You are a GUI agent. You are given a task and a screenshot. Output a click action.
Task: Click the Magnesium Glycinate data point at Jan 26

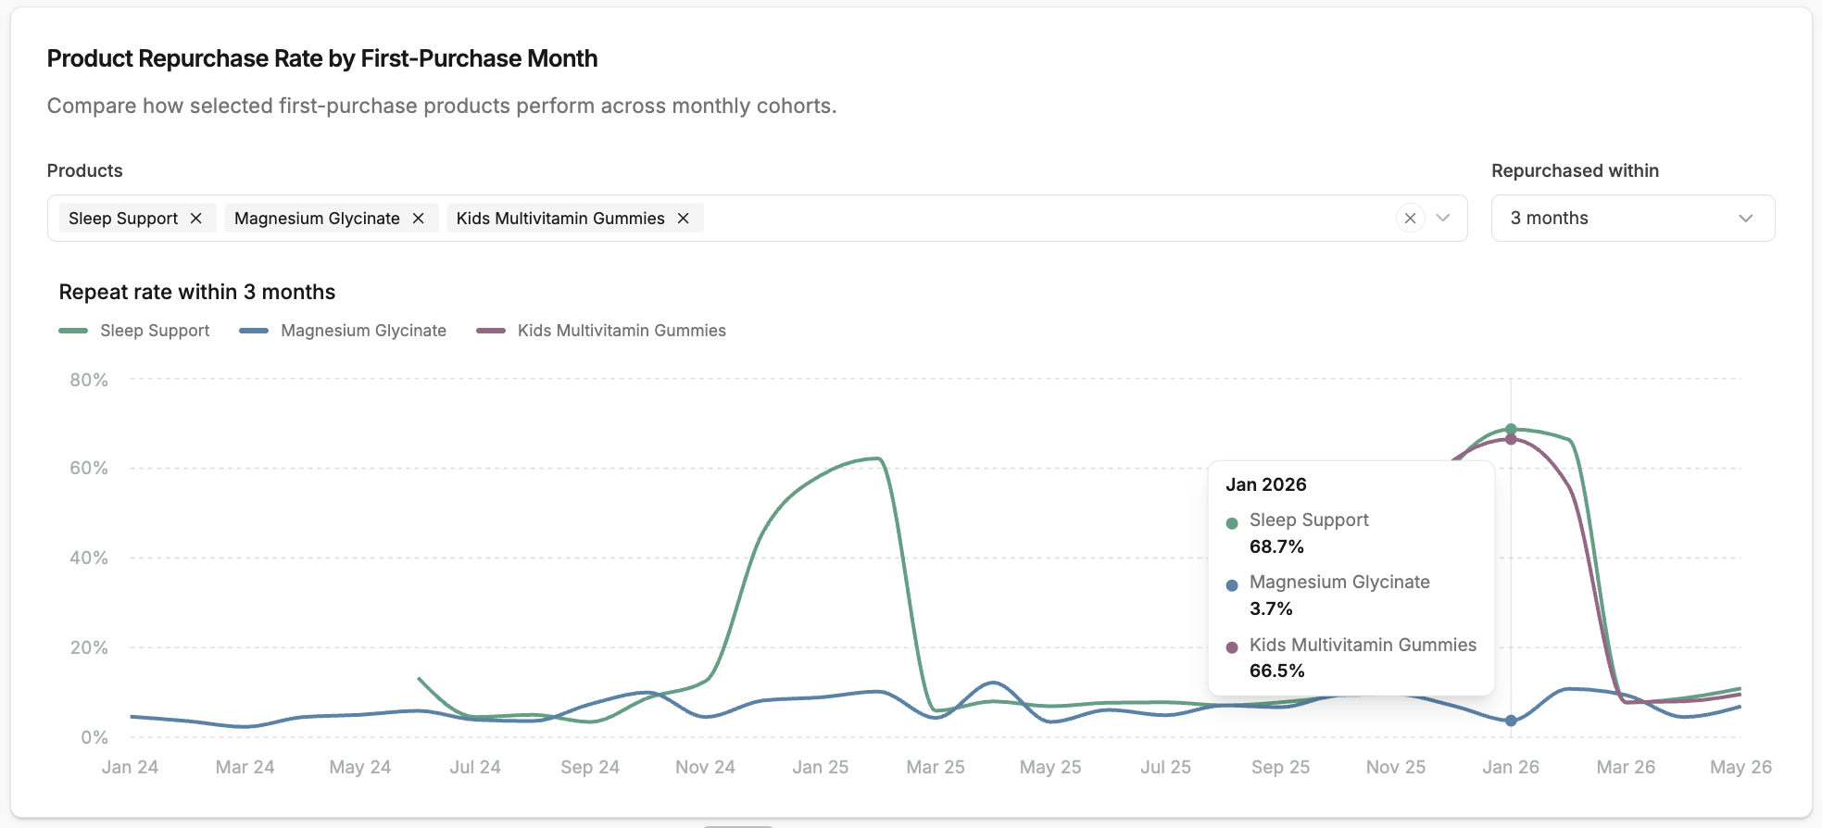[1511, 721]
